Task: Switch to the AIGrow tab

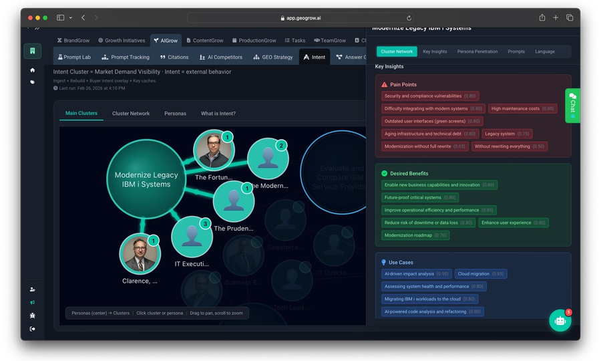Action: pyautogui.click(x=166, y=40)
